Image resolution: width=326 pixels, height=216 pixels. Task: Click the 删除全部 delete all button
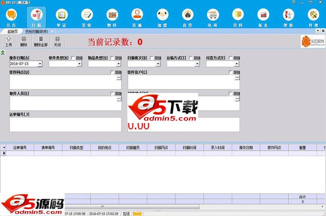[x=41, y=41]
